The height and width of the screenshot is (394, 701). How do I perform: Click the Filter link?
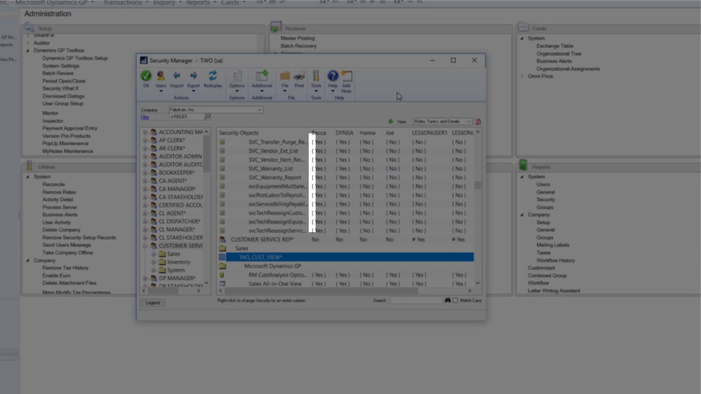tap(145, 117)
